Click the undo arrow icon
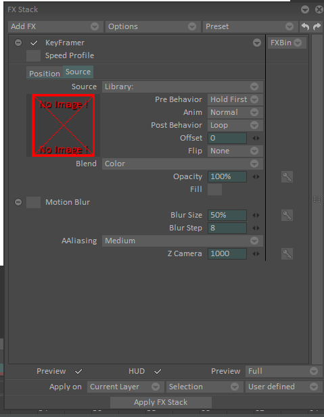This screenshot has height=417, width=324. (305, 26)
